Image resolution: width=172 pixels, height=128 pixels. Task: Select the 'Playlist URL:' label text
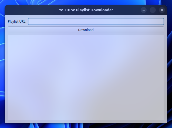(17, 22)
